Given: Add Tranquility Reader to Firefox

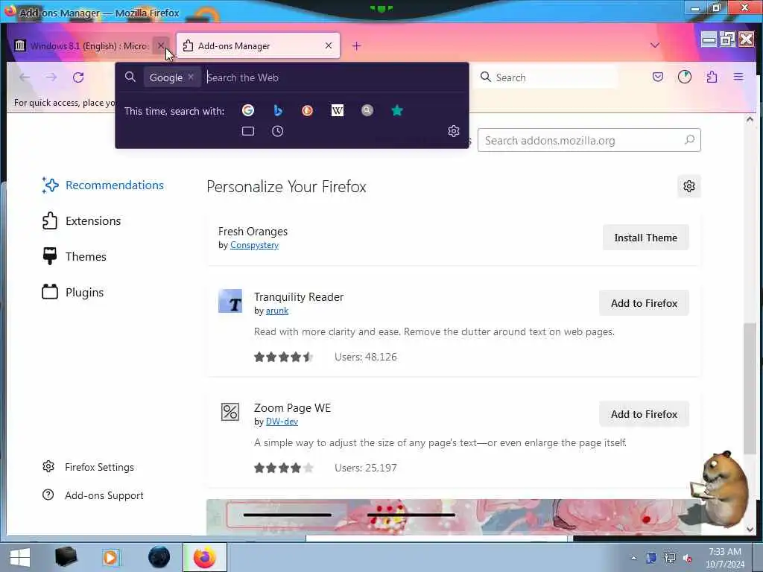Looking at the screenshot, I should click(x=644, y=304).
